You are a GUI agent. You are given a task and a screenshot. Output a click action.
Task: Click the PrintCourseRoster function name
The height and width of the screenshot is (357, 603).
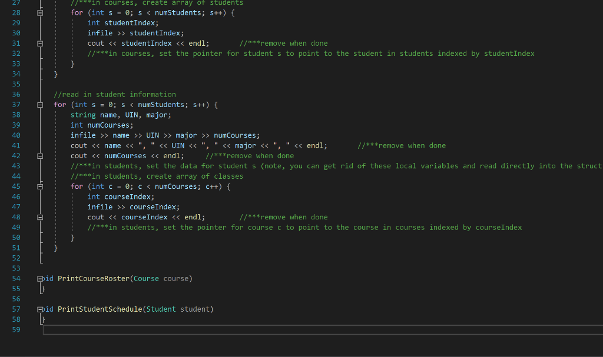tap(94, 279)
